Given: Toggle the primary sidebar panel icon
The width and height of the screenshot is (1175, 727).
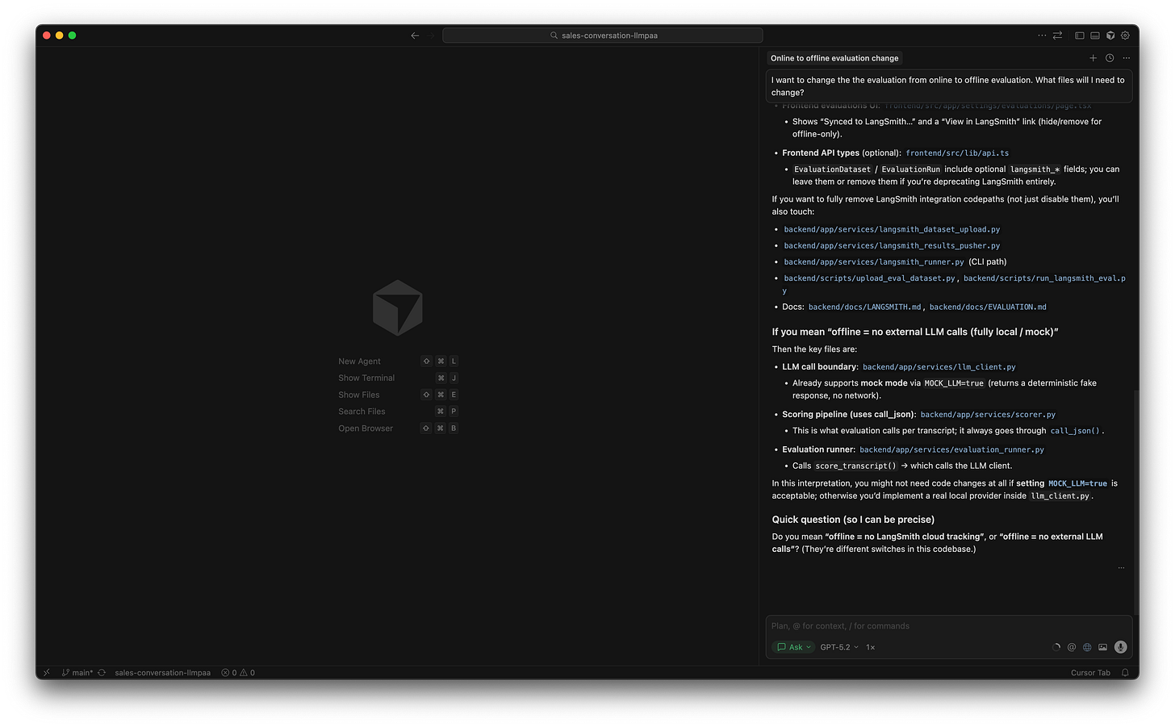Looking at the screenshot, I should (x=1079, y=36).
